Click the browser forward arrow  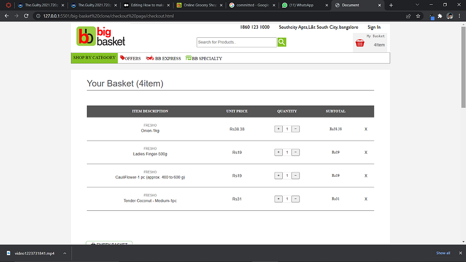click(x=17, y=16)
